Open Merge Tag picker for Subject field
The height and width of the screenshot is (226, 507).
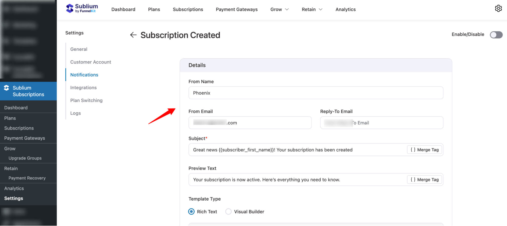424,150
